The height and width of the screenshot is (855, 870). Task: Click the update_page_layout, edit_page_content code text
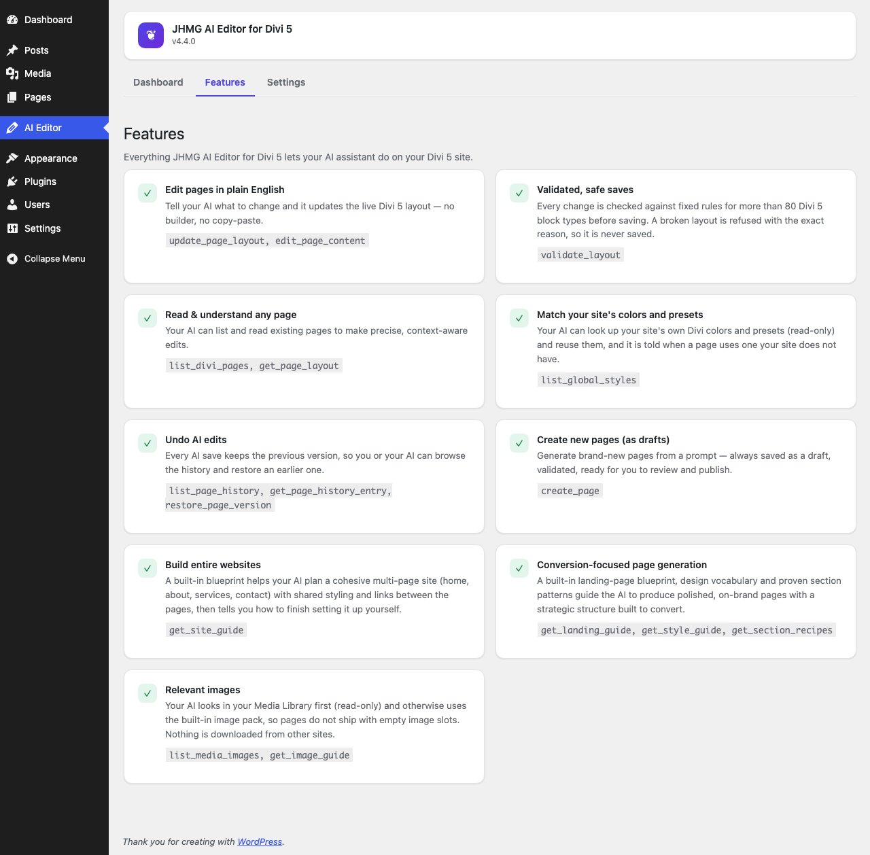click(x=267, y=241)
